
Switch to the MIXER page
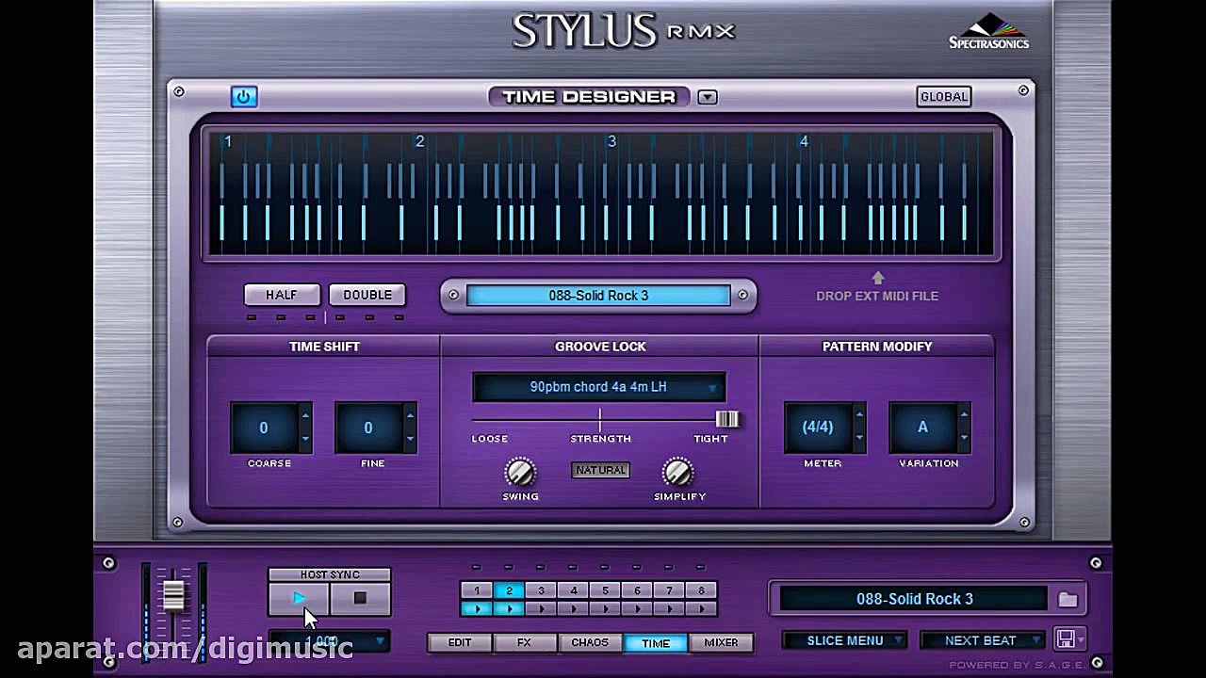point(721,642)
